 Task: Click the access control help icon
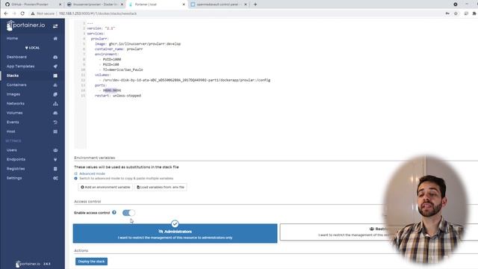(x=114, y=212)
